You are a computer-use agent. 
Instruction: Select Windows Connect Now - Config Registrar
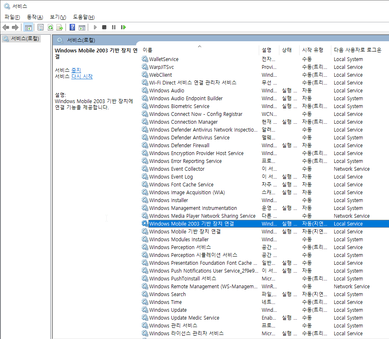pos(196,114)
